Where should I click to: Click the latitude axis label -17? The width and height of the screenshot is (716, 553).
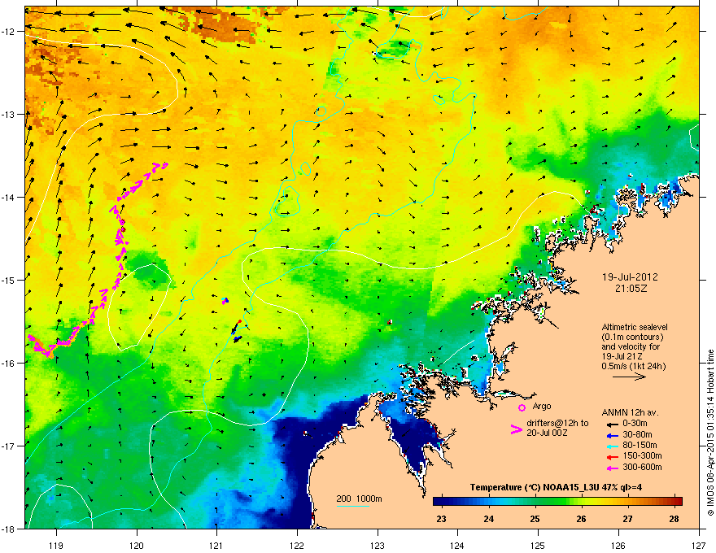[11, 446]
